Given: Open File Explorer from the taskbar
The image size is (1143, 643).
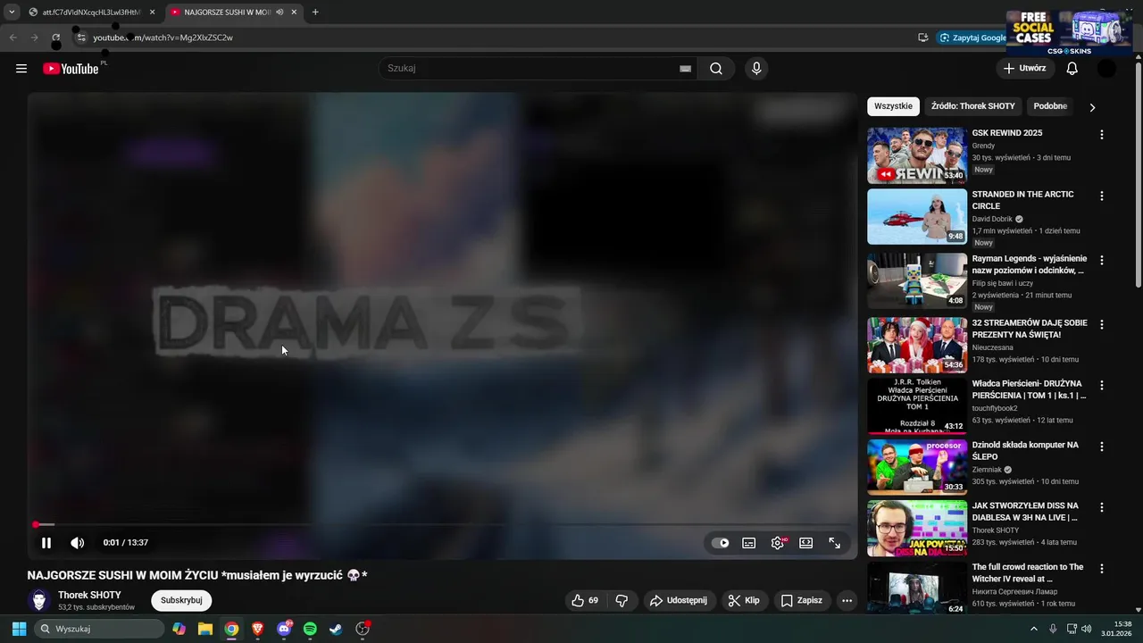Looking at the screenshot, I should (205, 629).
